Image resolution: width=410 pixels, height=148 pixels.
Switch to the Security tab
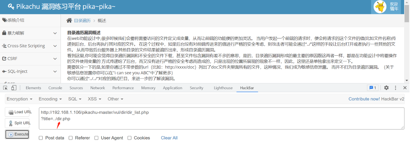click(196, 88)
